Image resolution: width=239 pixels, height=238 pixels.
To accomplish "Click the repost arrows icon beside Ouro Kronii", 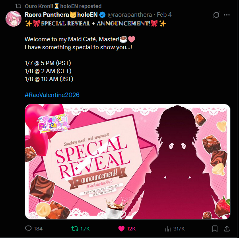I will (18, 6).
